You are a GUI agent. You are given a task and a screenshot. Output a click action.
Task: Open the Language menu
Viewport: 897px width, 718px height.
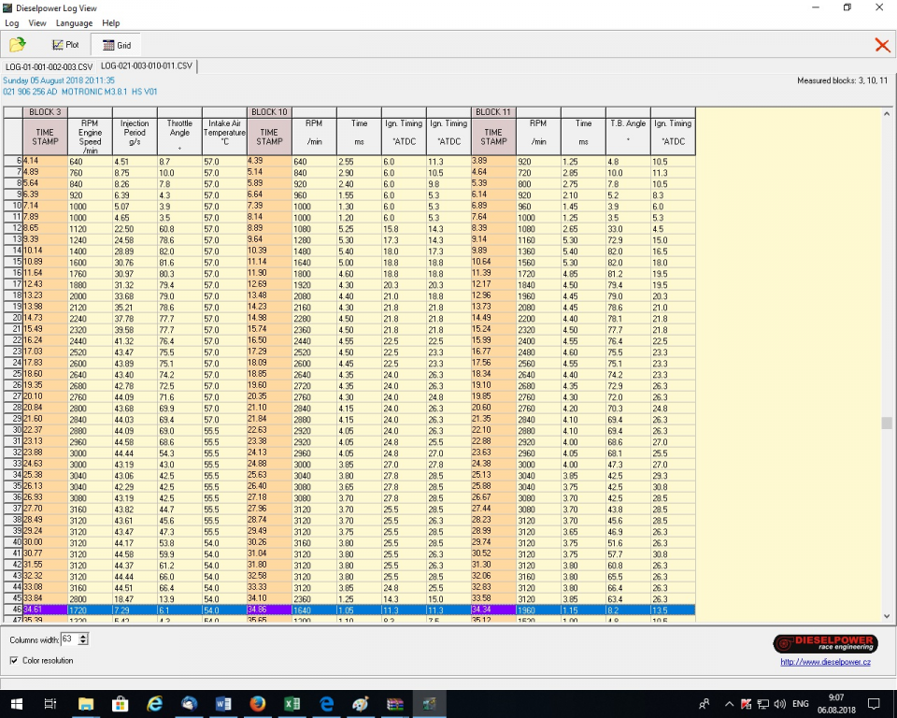74,22
